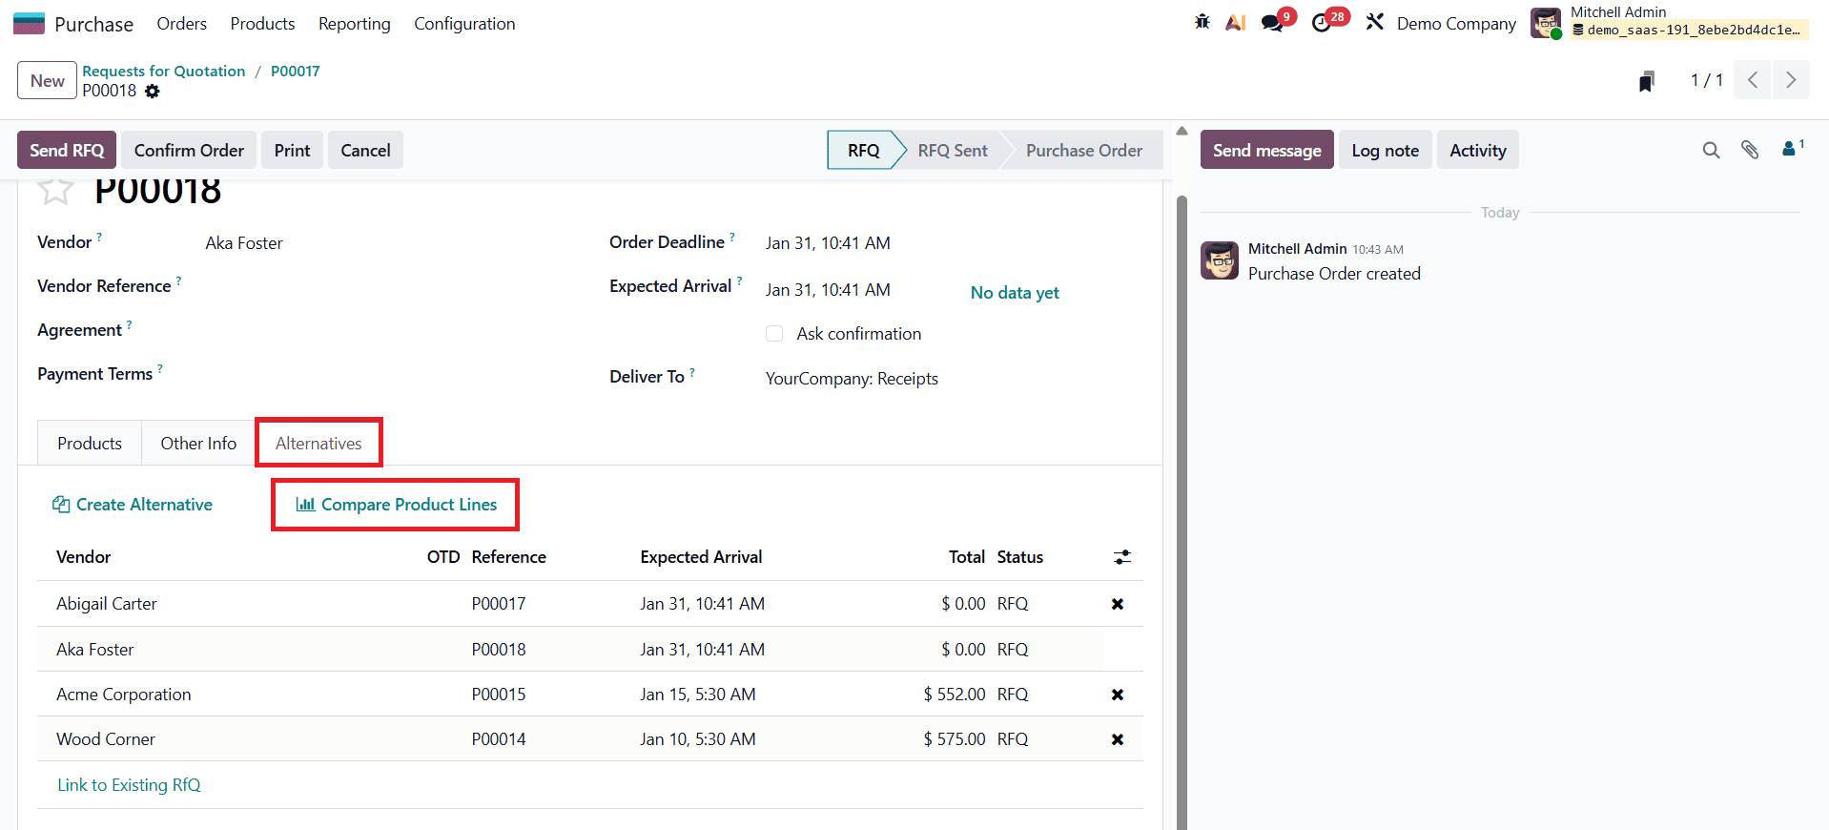Screen dimensions: 1829x830
Task: Click the Vendor Reference input field
Action: tap(381, 286)
